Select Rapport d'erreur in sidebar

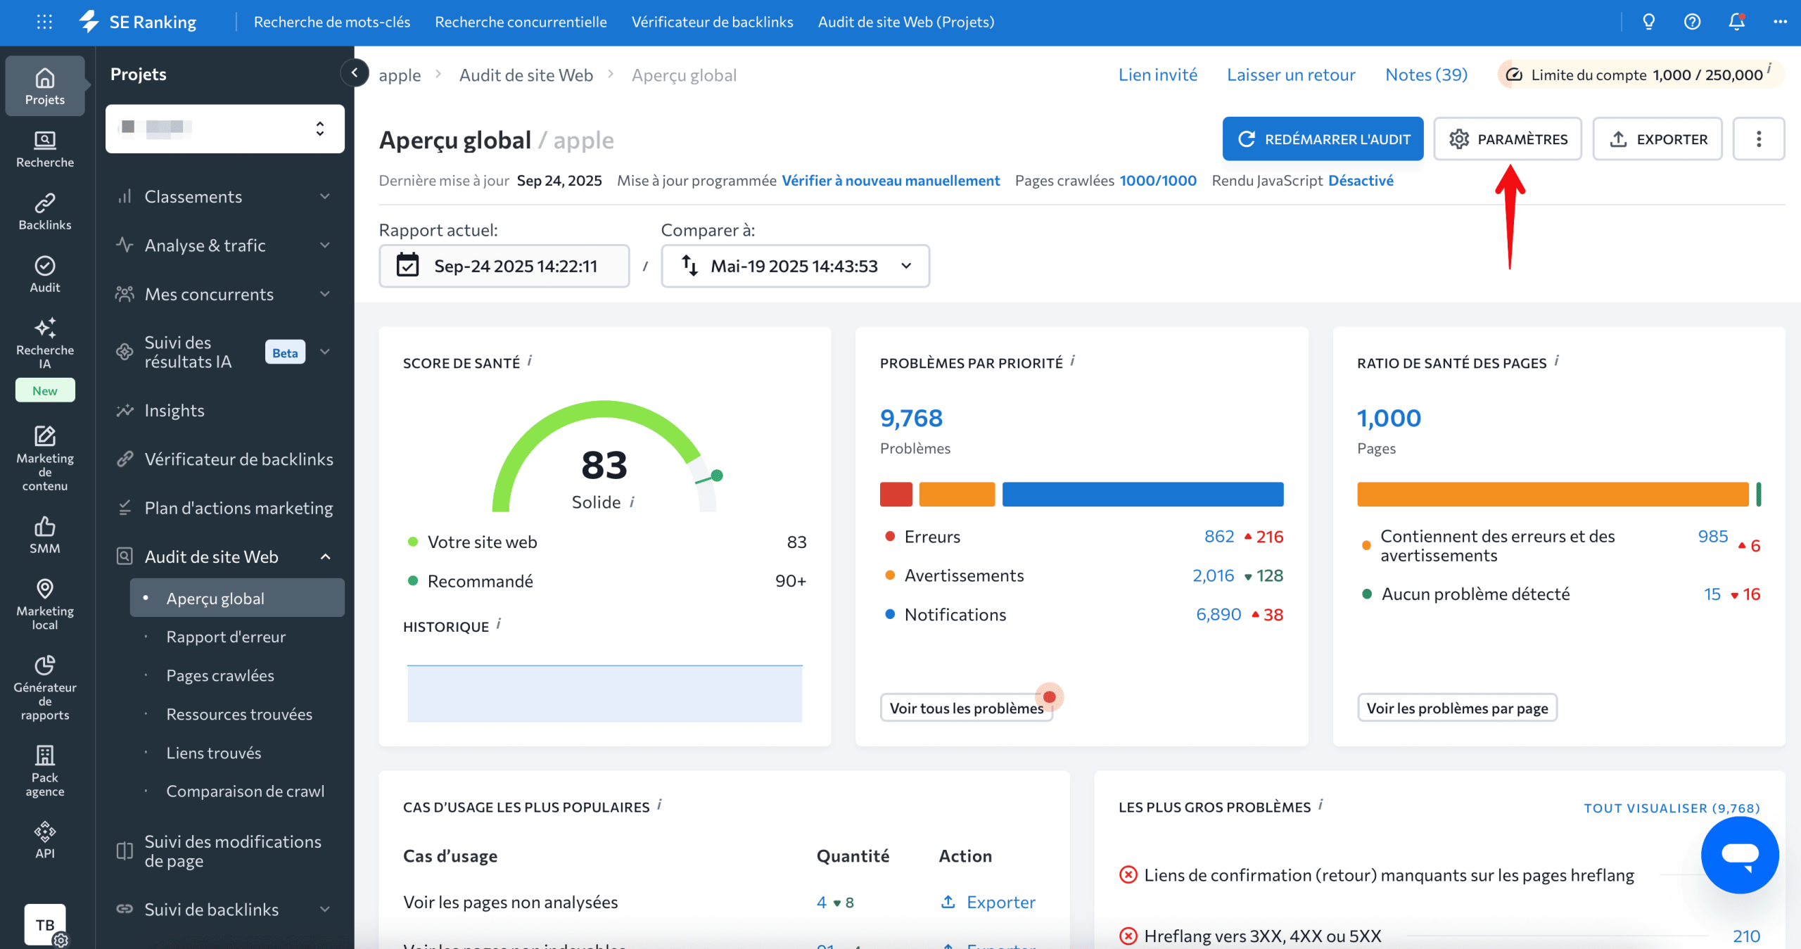[x=226, y=637]
